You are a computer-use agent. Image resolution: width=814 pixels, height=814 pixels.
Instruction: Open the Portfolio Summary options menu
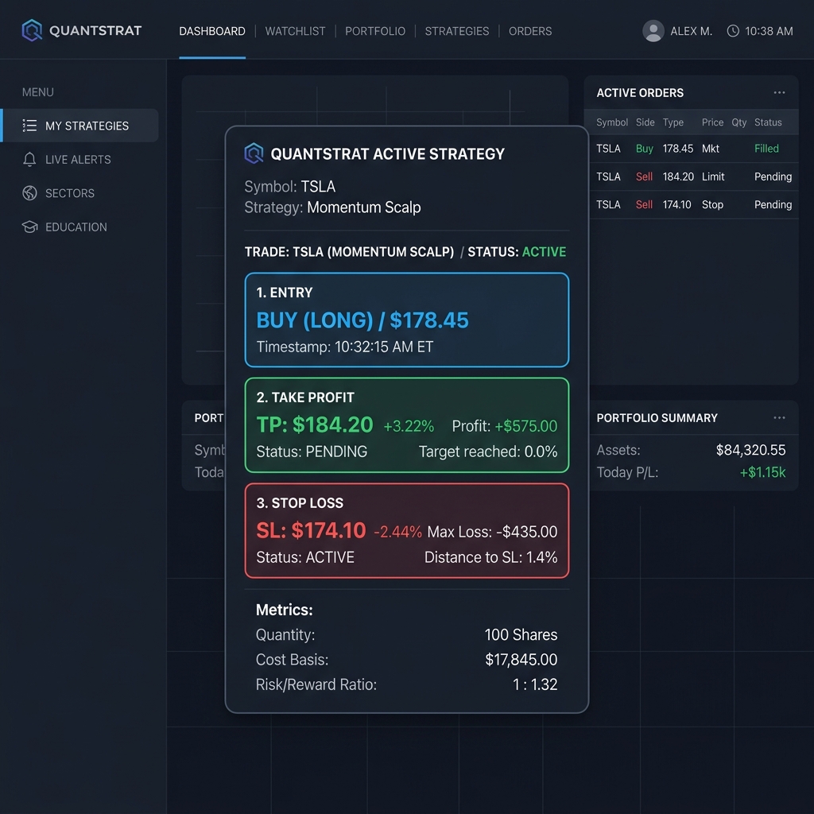click(779, 417)
